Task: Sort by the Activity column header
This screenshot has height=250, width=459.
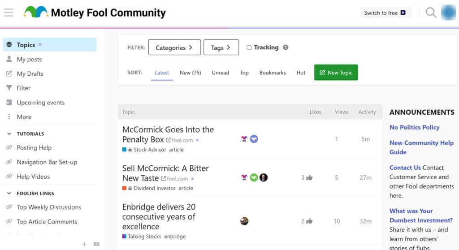Action: (367, 112)
